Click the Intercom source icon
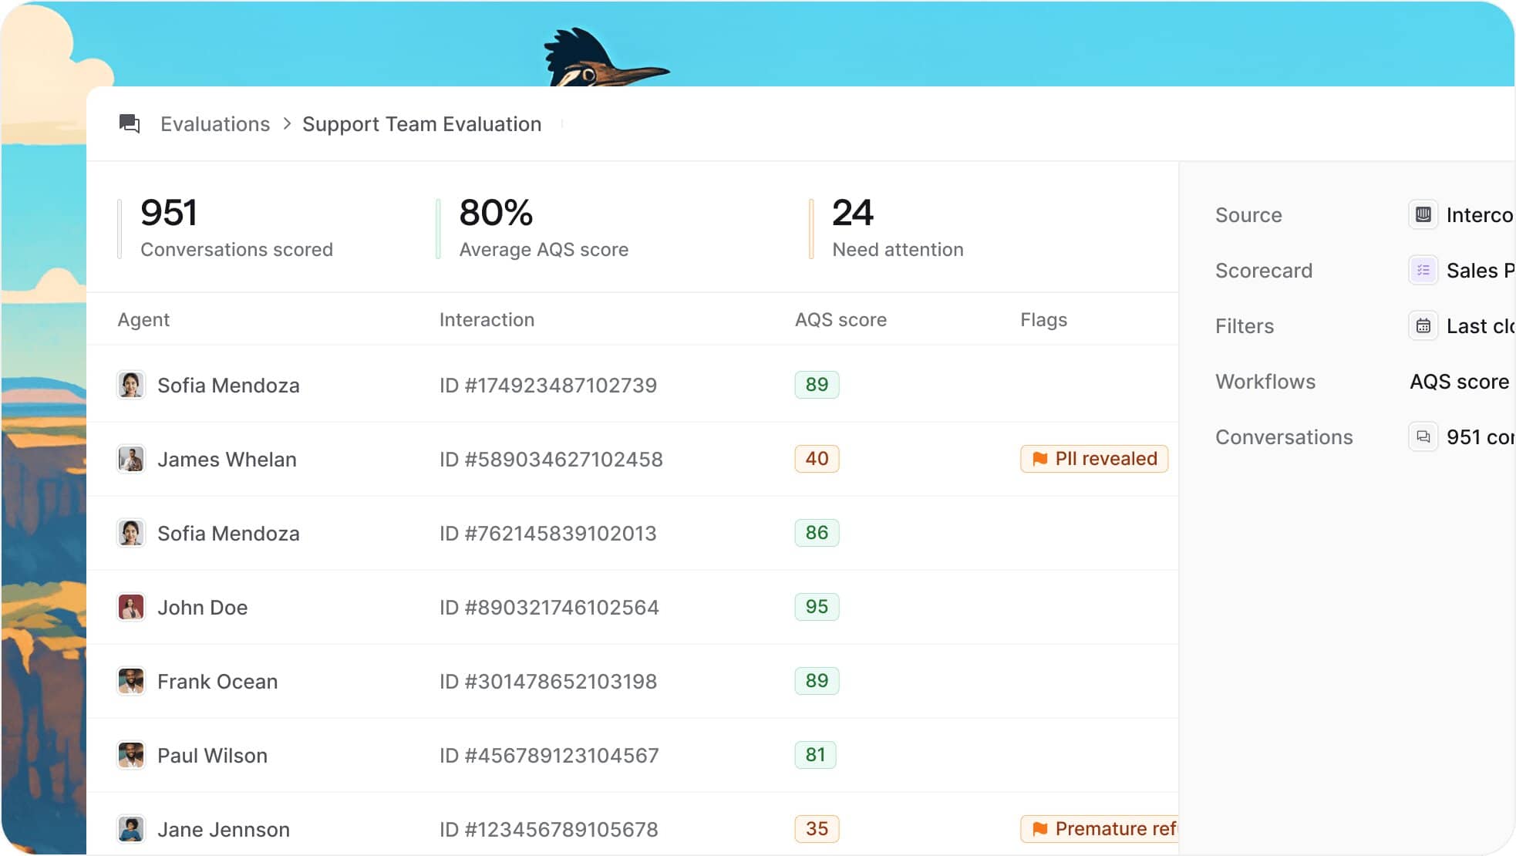 [1423, 214]
